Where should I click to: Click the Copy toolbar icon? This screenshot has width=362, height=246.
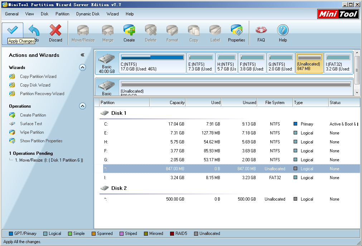point(194,30)
